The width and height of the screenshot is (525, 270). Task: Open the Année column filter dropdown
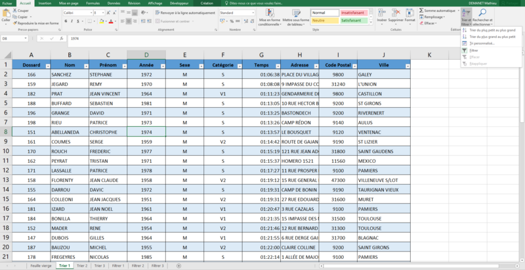(x=163, y=66)
